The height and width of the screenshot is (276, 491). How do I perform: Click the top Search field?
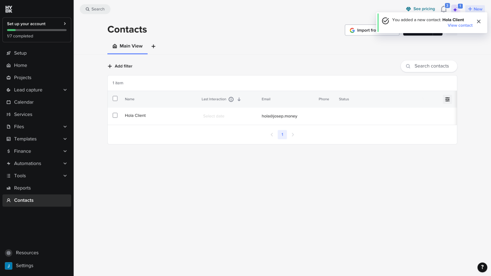click(95, 9)
